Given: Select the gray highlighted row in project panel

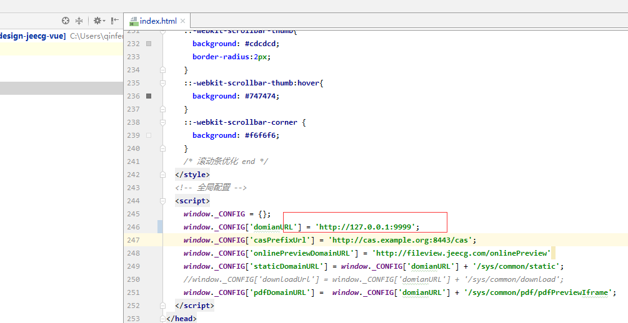Looking at the screenshot, I should point(61,89).
